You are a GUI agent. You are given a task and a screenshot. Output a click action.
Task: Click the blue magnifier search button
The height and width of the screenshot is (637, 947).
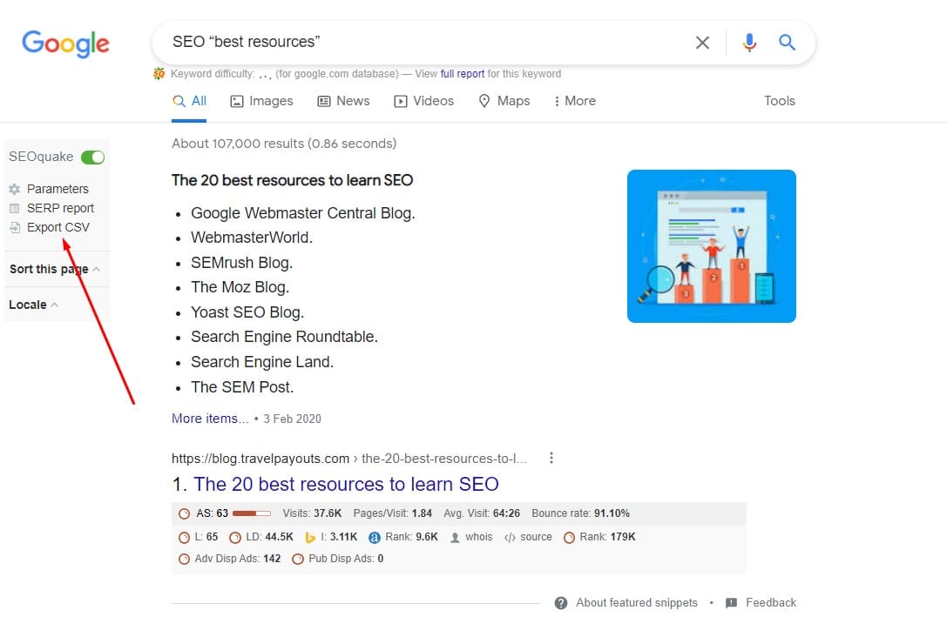click(x=787, y=43)
